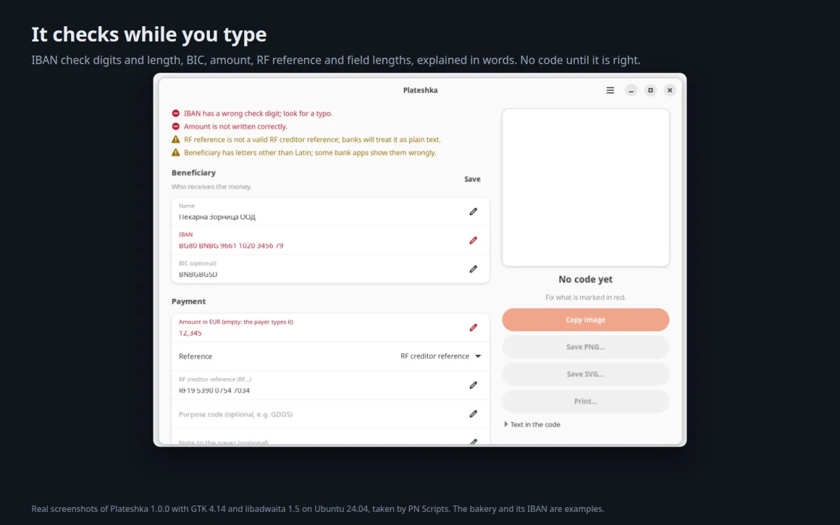Click the 'Payment' section heading

coord(188,302)
